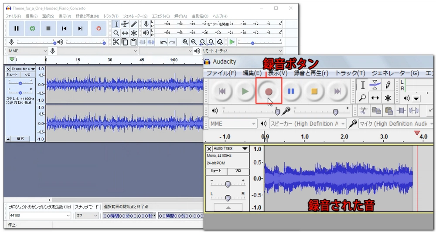Solo the Theme_for_a track with ソロ
This screenshot has width=436, height=232.
point(27,75)
